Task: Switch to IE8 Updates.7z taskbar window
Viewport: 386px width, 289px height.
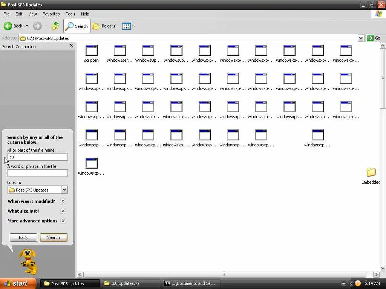Action: 130,284
